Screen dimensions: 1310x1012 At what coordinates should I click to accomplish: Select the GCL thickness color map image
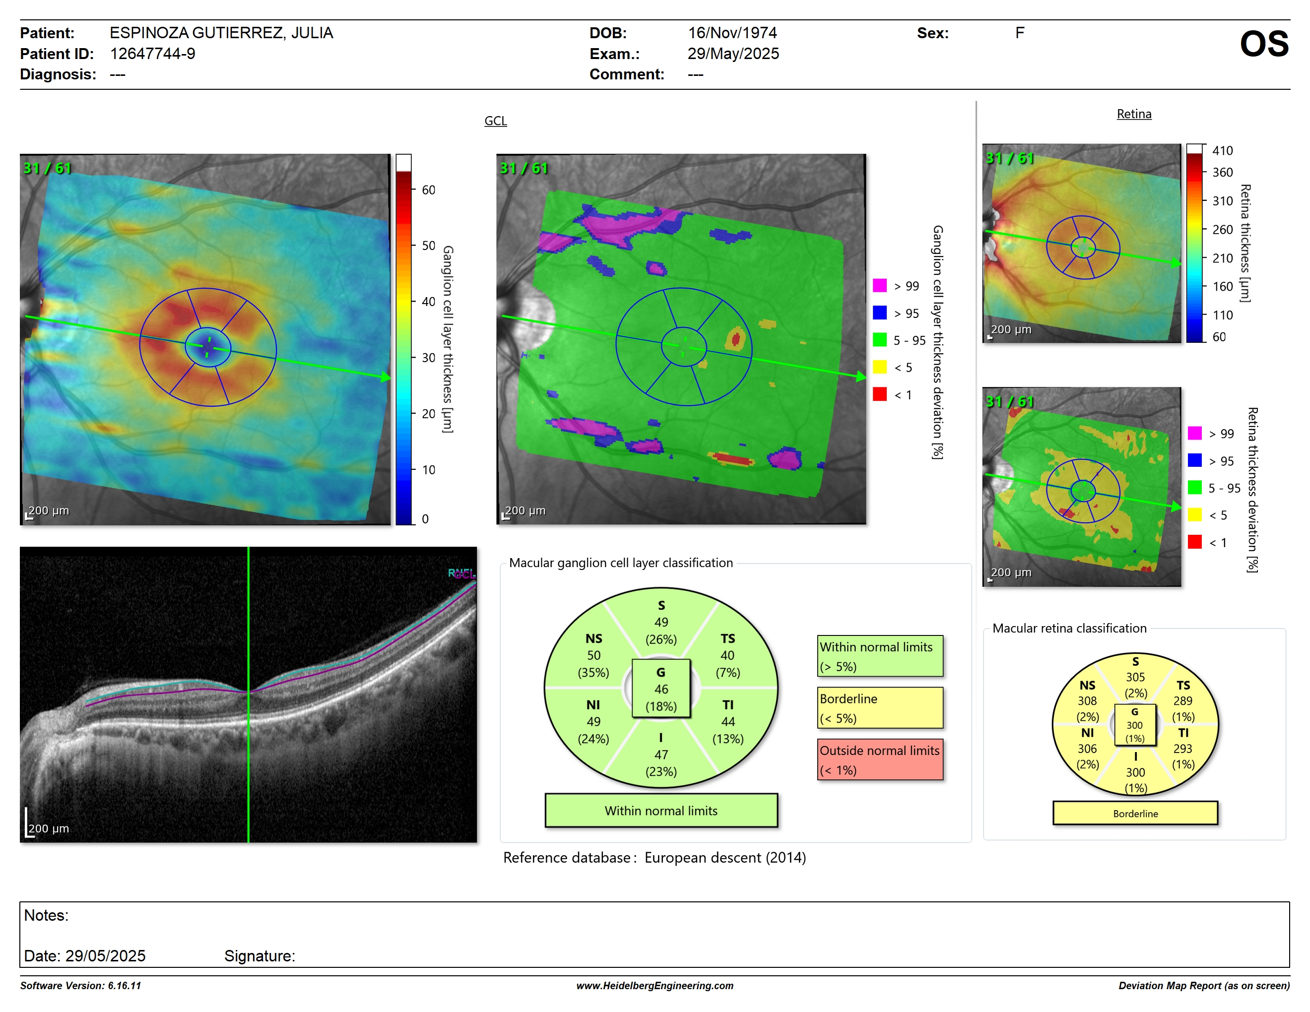tap(205, 339)
